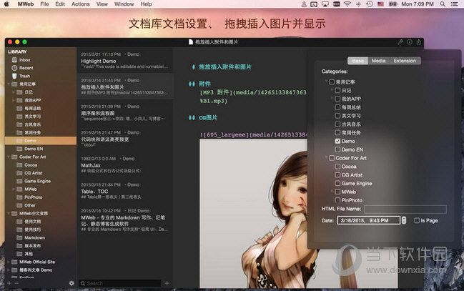Open the Highlight Demo document
The height and width of the screenshot is (291, 464).
click(x=124, y=60)
